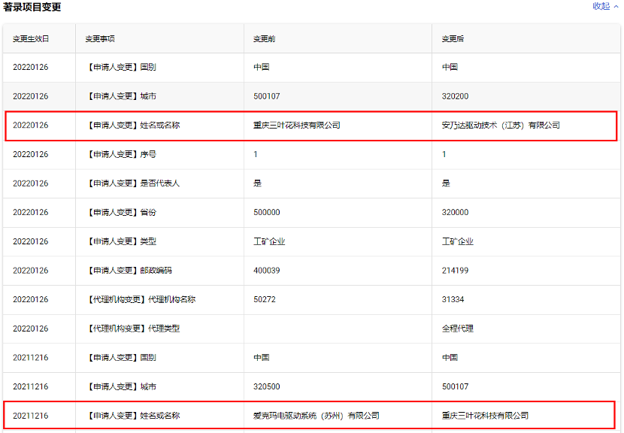Click the before-change value 320500
624x433 pixels.
point(267,386)
